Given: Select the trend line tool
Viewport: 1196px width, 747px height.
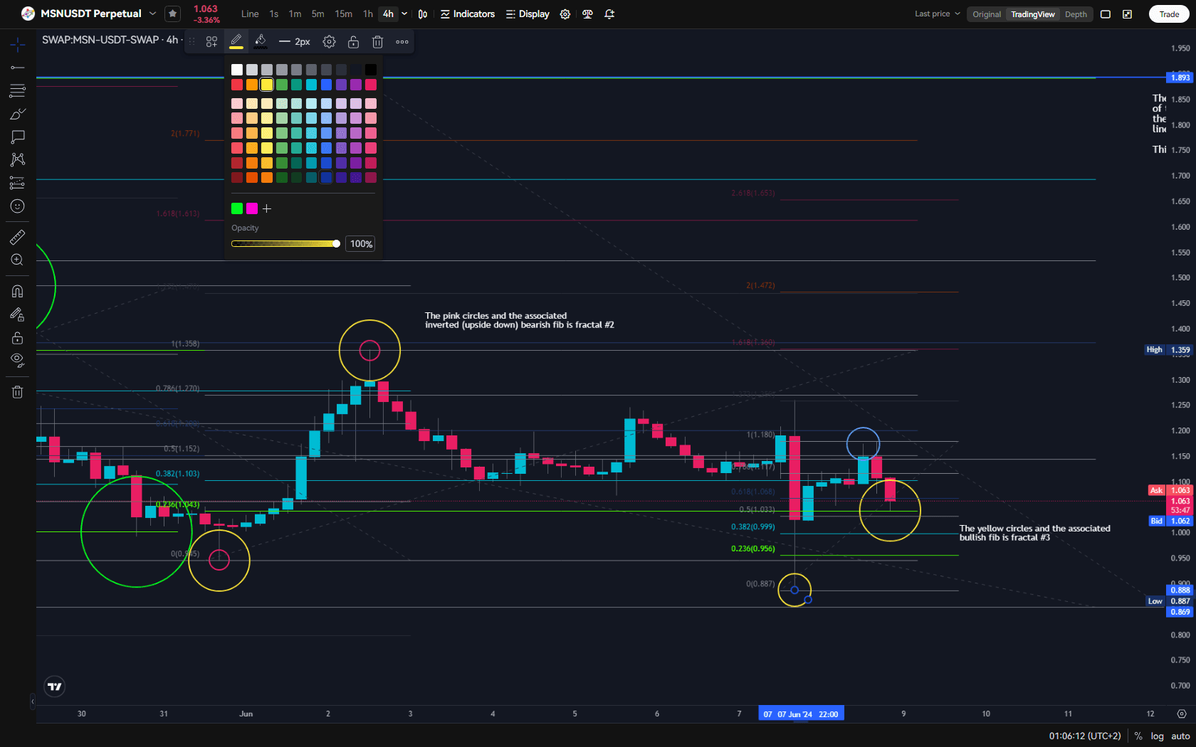Looking at the screenshot, I should tap(18, 68).
